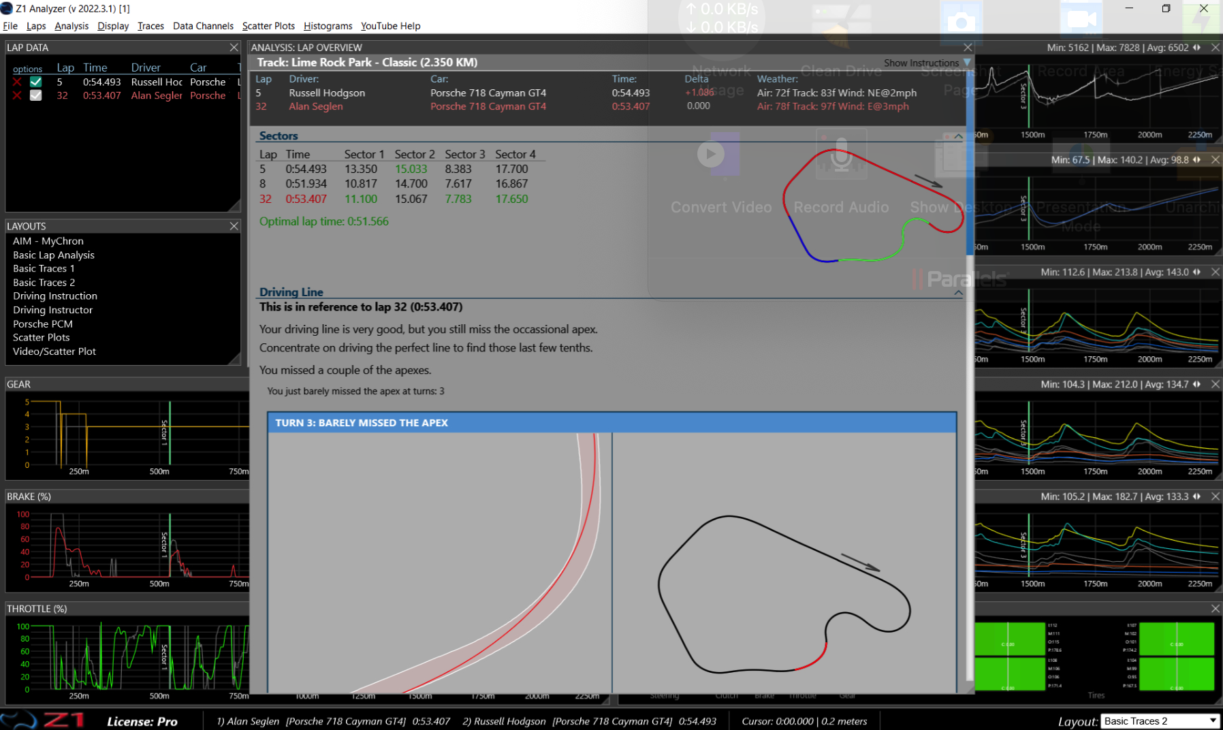Close the LAP DATA panel

234,47
